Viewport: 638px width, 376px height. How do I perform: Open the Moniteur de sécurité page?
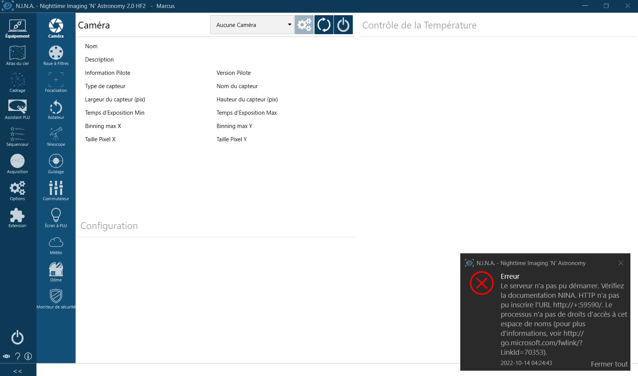click(56, 299)
